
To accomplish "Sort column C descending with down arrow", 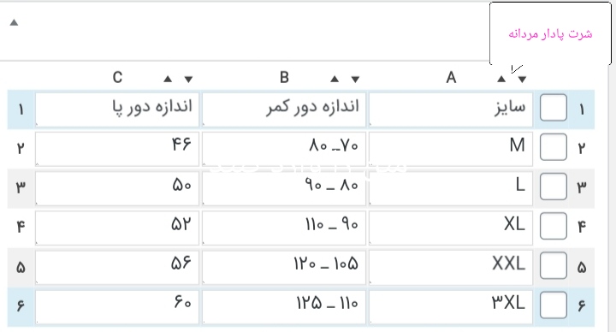I will click(188, 80).
